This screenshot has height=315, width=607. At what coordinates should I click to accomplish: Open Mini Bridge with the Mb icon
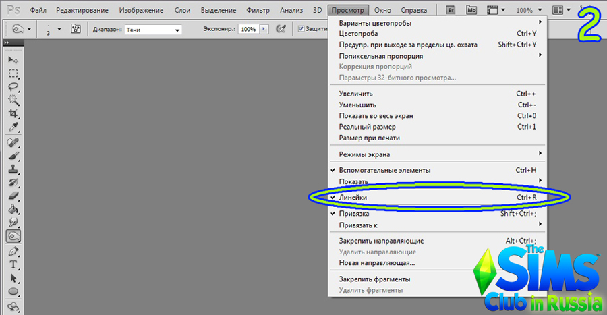coord(473,11)
